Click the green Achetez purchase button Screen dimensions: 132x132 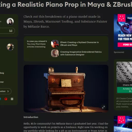pyautogui.click(x=125, y=90)
